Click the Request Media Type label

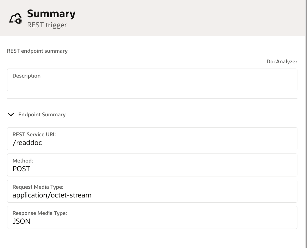(x=38, y=187)
